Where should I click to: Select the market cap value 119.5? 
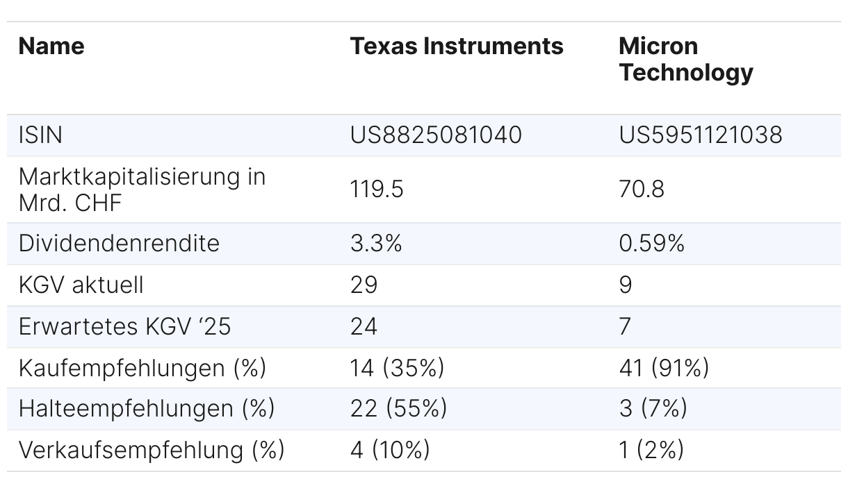[x=377, y=189]
